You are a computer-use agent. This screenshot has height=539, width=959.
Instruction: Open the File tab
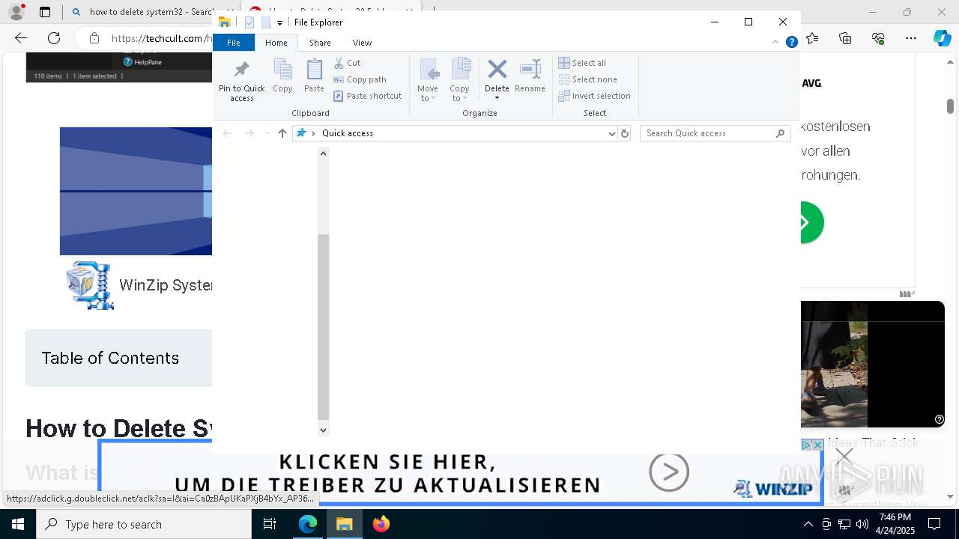pyautogui.click(x=234, y=43)
